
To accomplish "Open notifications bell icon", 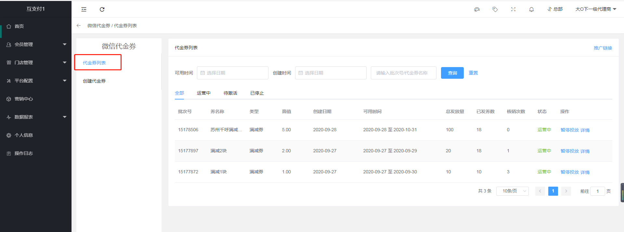I will coord(531,9).
